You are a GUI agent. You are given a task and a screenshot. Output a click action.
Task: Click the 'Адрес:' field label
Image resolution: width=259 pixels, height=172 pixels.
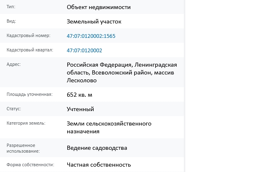14,65
